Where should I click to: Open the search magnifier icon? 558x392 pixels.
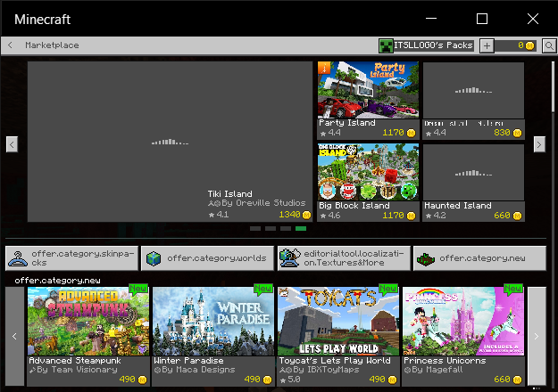click(x=549, y=45)
